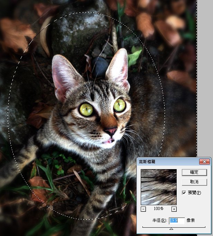Cancel the dialog via the 取消 button

(194, 182)
